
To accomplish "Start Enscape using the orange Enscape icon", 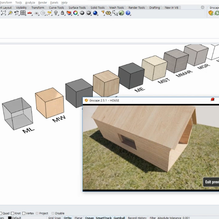I will coord(211,13).
